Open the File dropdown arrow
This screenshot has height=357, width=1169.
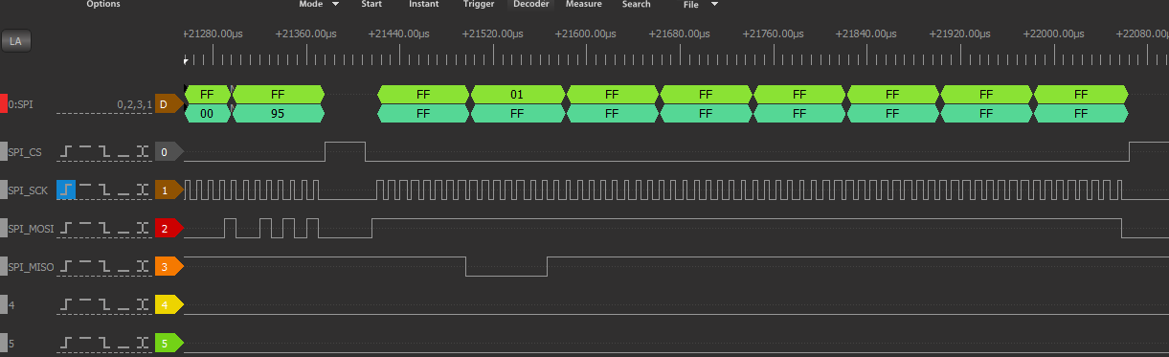coord(714,5)
